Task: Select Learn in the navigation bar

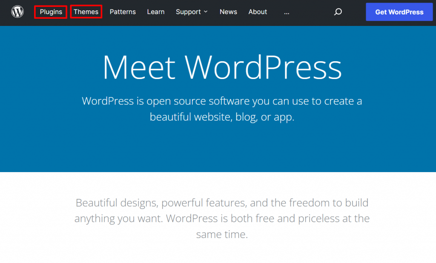Action: [x=156, y=11]
